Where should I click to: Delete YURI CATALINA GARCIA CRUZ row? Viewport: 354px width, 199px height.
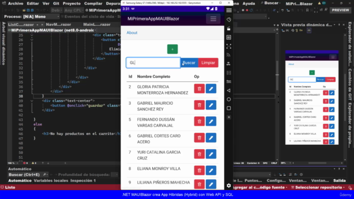coord(199,154)
